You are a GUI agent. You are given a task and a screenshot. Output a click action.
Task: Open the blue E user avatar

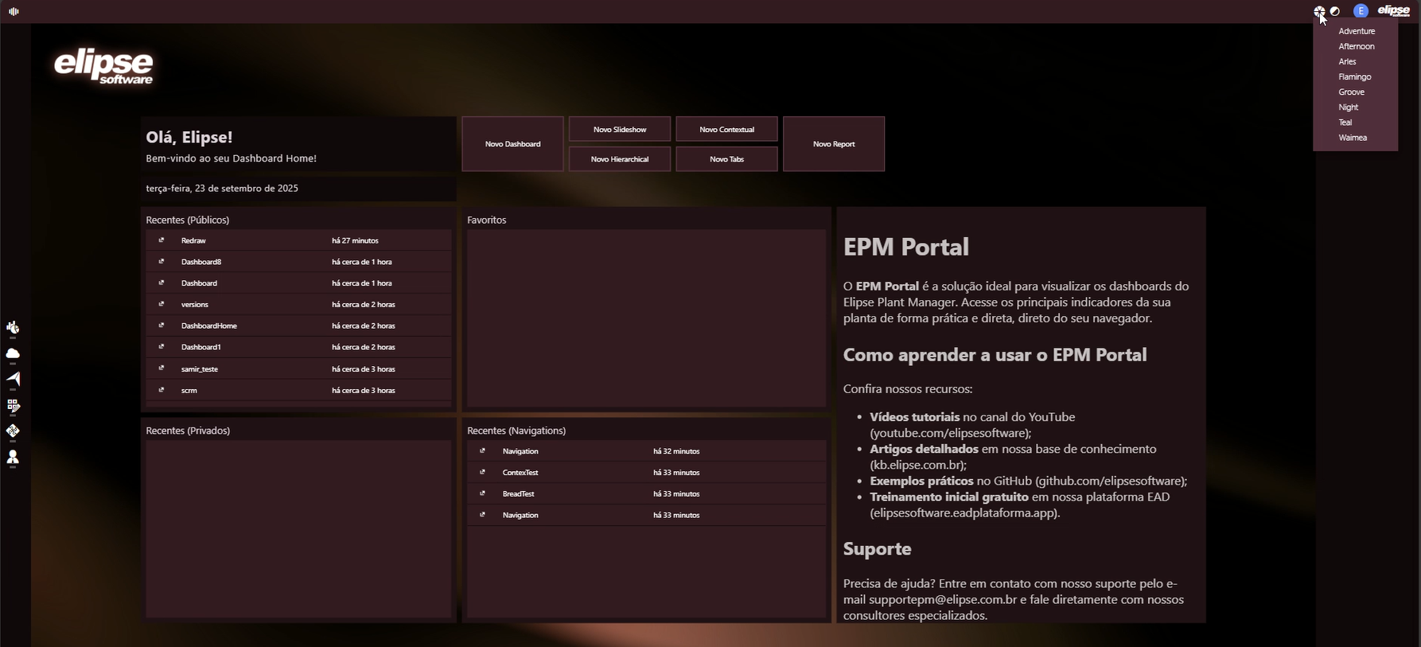1361,11
